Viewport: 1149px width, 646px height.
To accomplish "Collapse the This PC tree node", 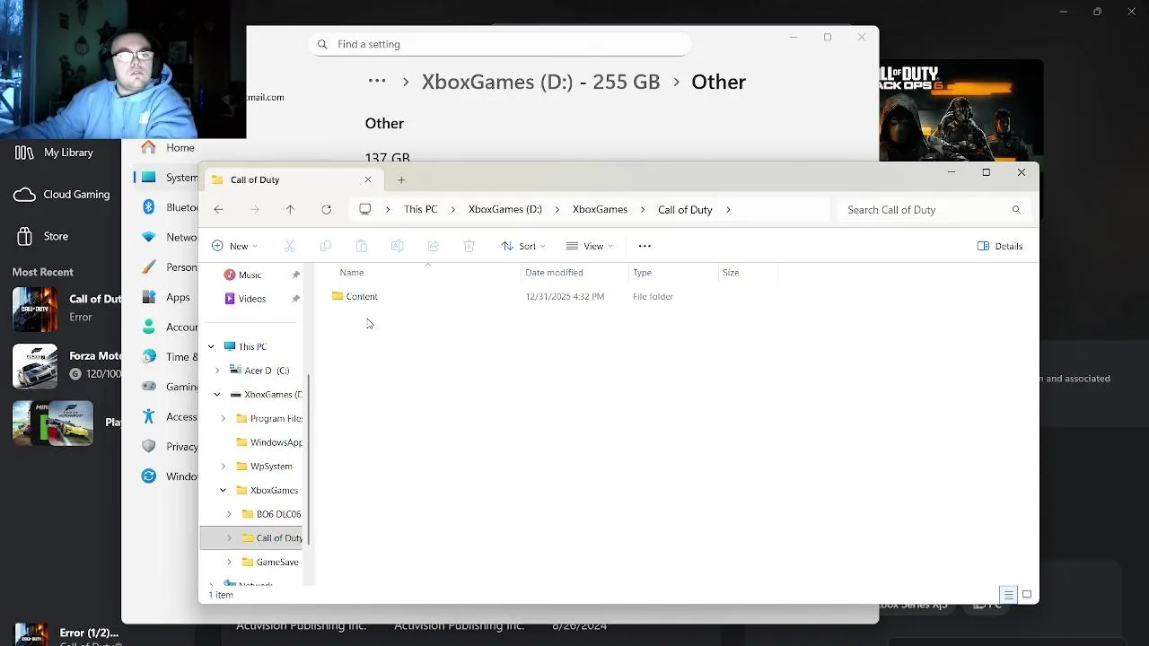I will tap(211, 347).
